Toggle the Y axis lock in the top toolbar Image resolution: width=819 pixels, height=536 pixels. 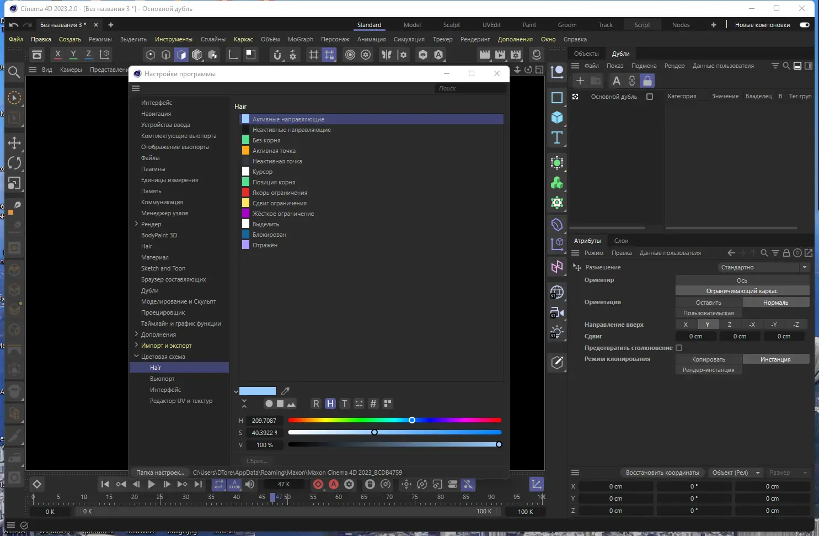73,55
